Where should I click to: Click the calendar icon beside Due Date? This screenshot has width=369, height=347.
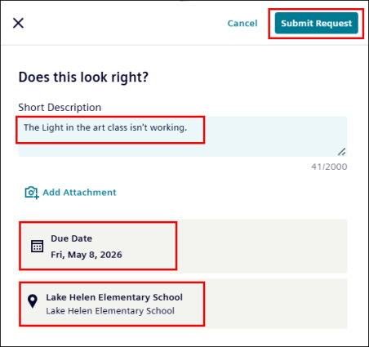[x=37, y=247]
